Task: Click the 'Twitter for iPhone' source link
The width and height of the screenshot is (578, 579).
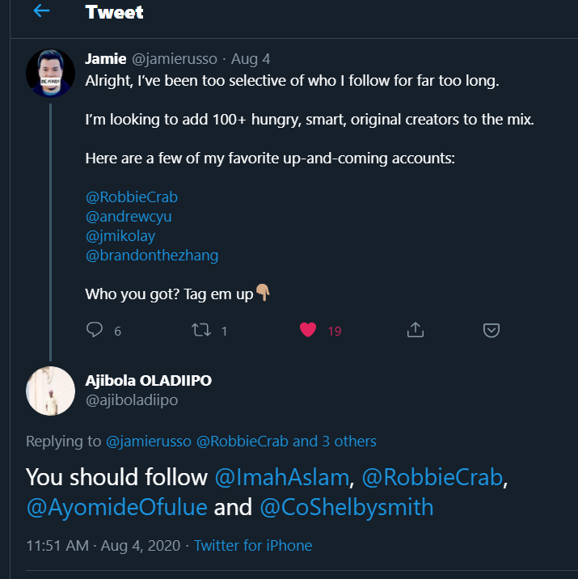Action: click(253, 545)
